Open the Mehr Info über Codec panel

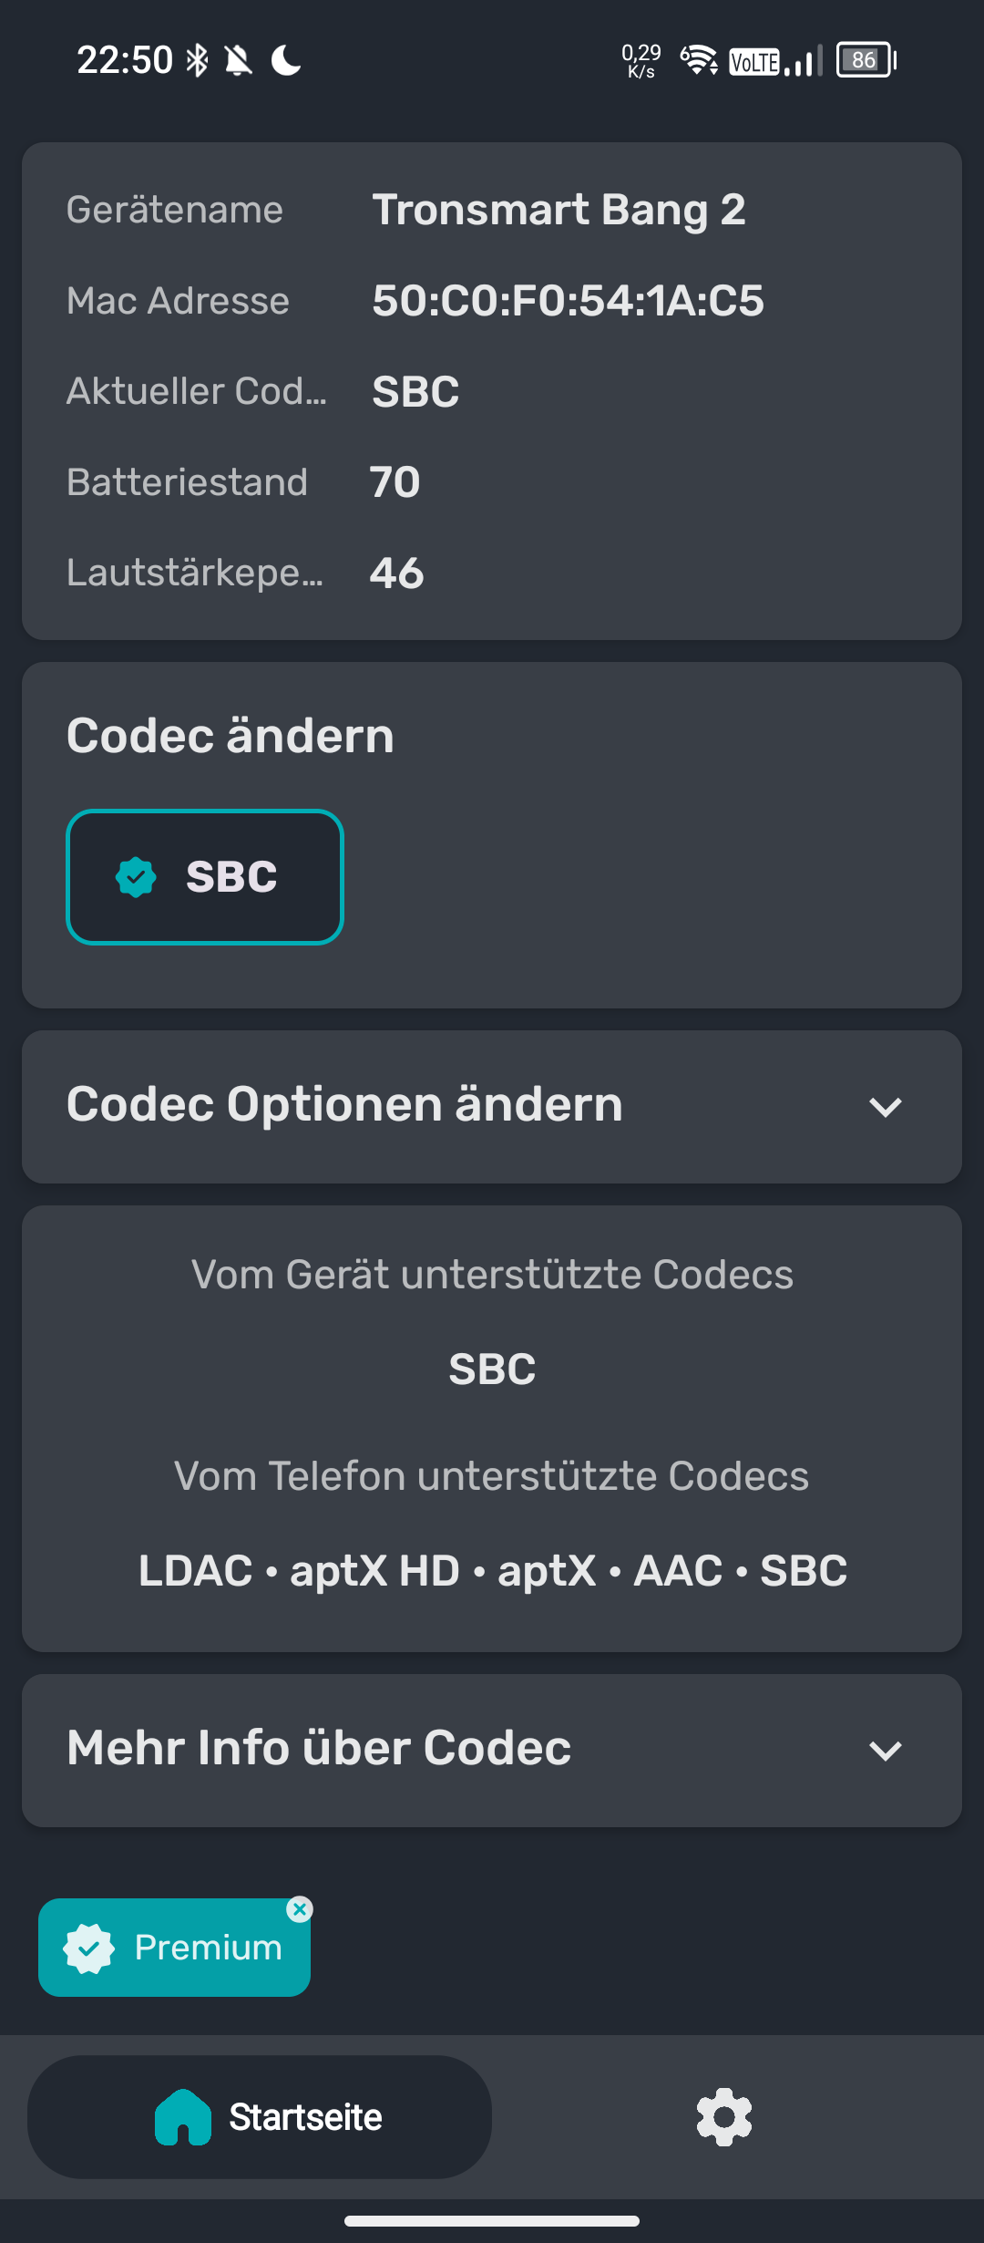[319, 1749]
